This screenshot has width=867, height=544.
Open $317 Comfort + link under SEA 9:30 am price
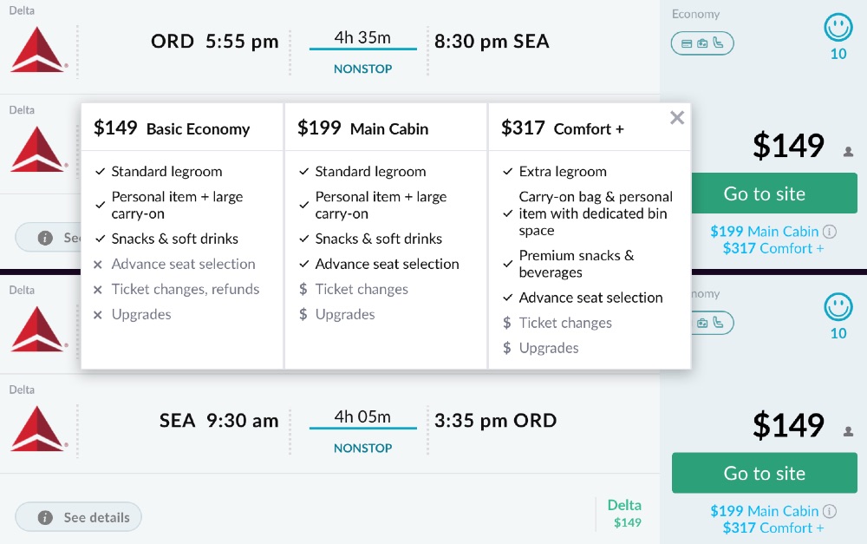click(x=773, y=528)
